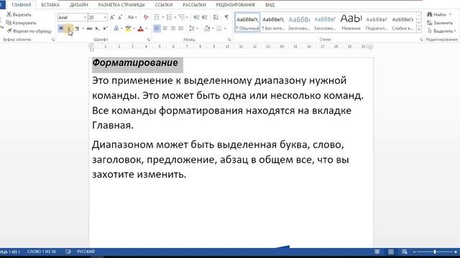Screen dimensions: 460x258
Task: Open the ССЫЛКИ tab
Action: pyautogui.click(x=163, y=5)
